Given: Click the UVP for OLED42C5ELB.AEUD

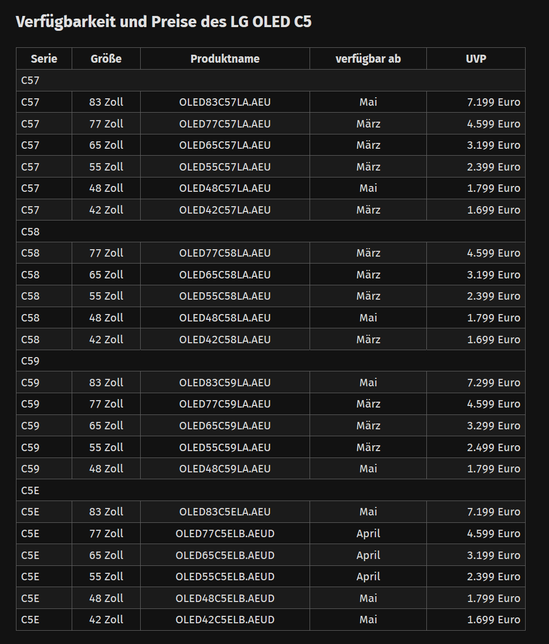Looking at the screenshot, I should click(494, 620).
